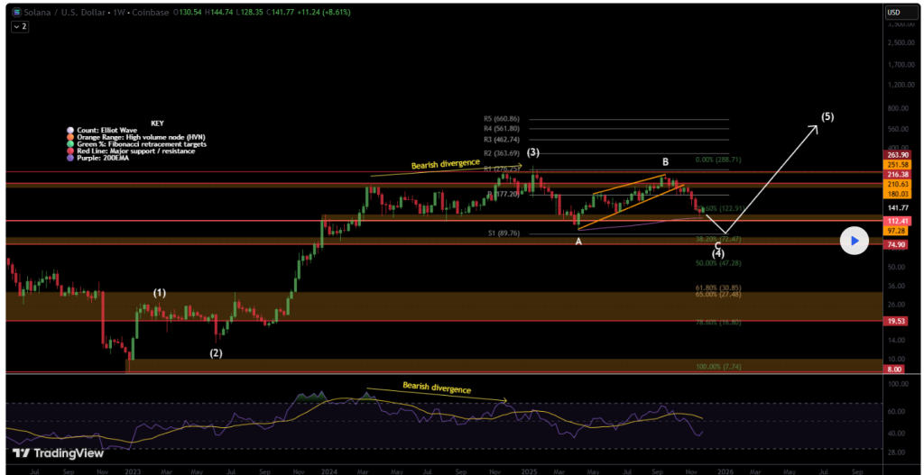This screenshot has width=924, height=475.
Task: Select the wave B label on chart
Action: 666,162
